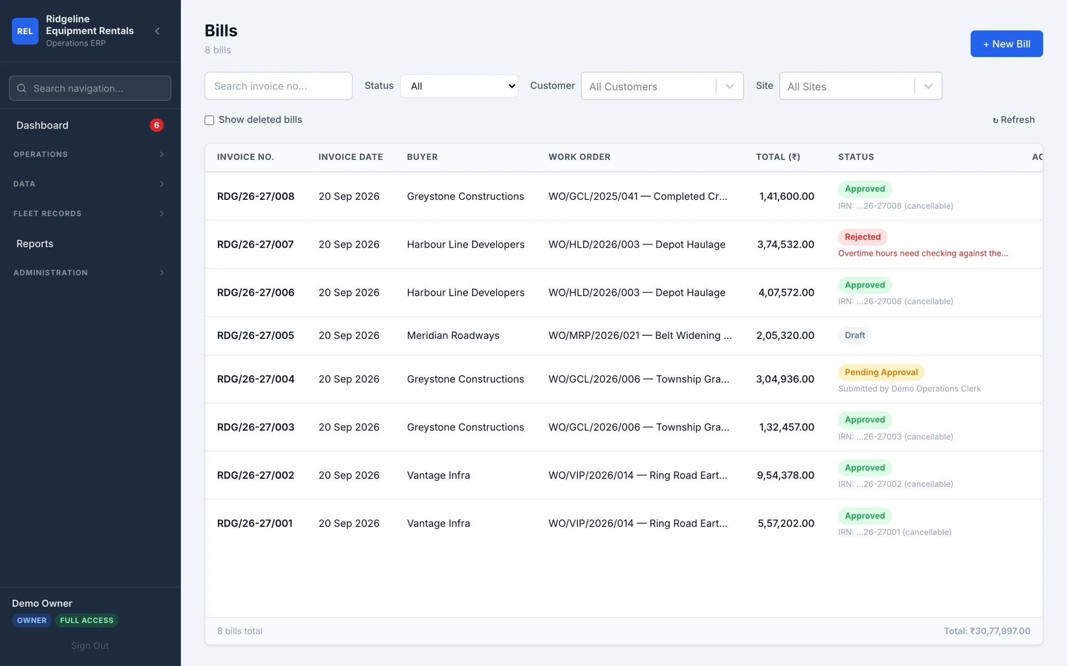Click the OWNER role badge
Image resolution: width=1067 pixels, height=666 pixels.
coord(31,620)
